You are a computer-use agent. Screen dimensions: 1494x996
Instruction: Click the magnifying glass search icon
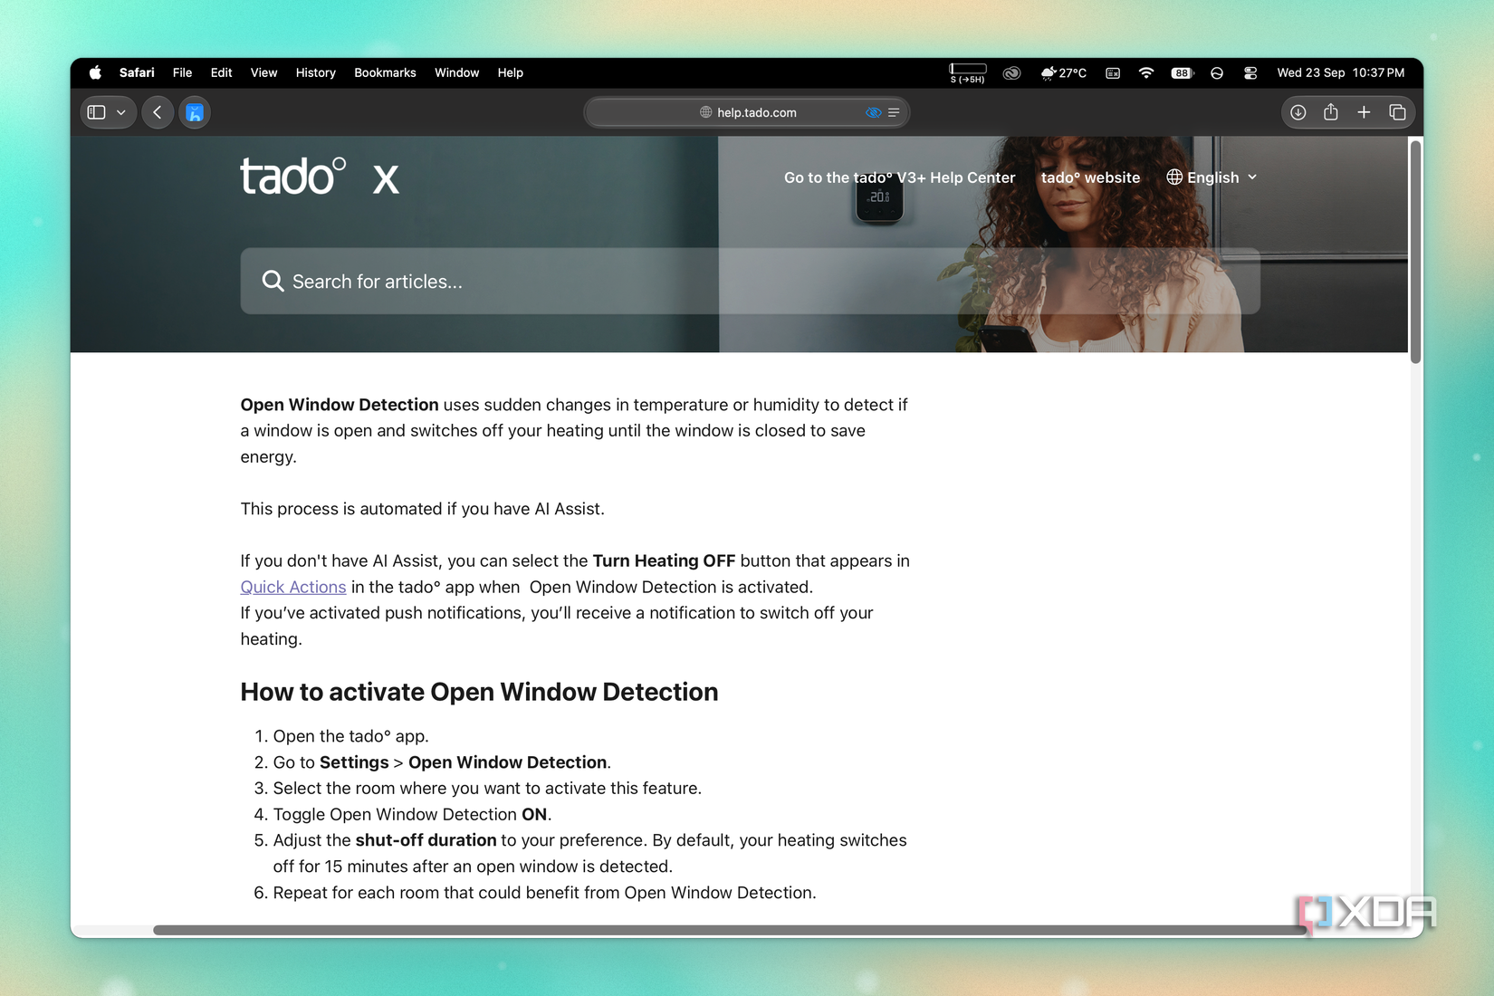273,282
